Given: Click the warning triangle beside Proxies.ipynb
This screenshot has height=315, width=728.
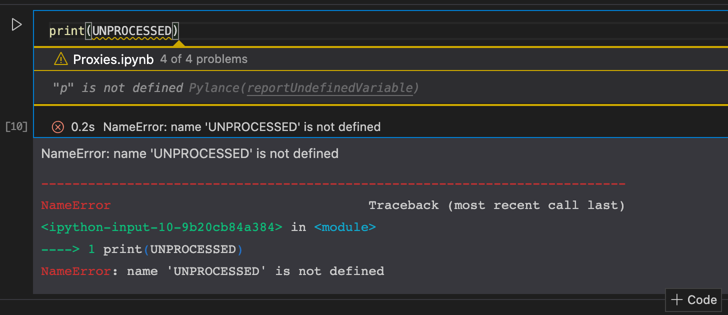Looking at the screenshot, I should point(60,58).
